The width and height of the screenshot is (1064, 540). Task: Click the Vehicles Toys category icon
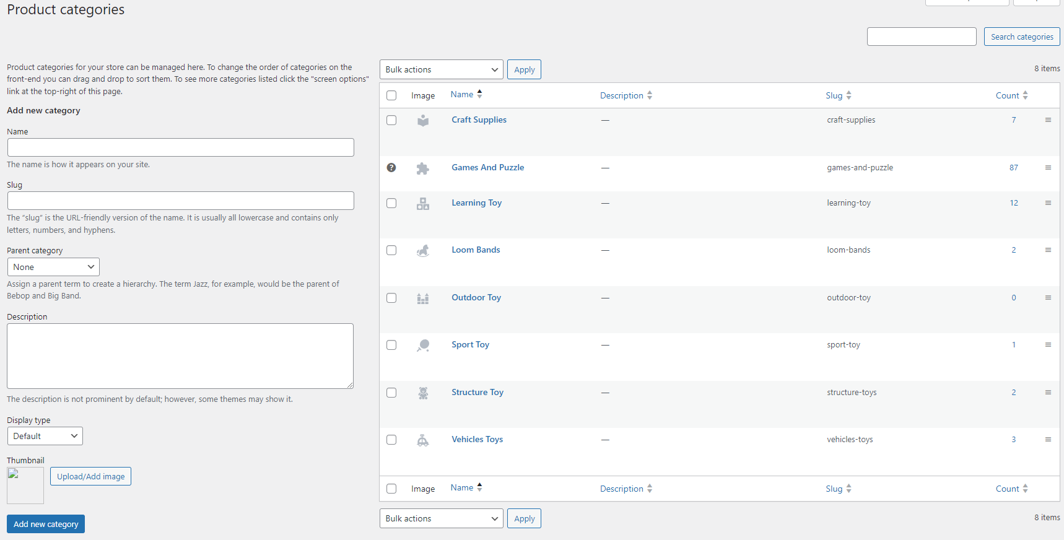click(x=423, y=440)
